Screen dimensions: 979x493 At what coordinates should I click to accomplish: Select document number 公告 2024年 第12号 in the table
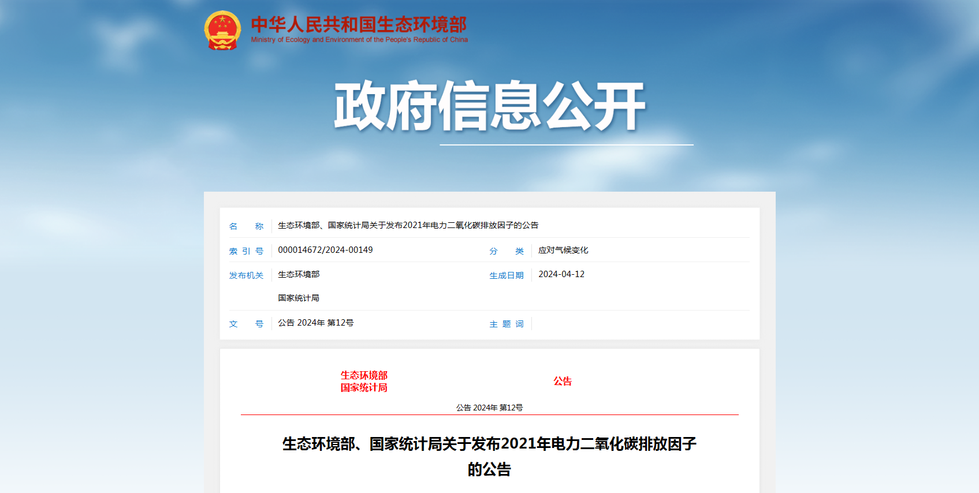316,323
